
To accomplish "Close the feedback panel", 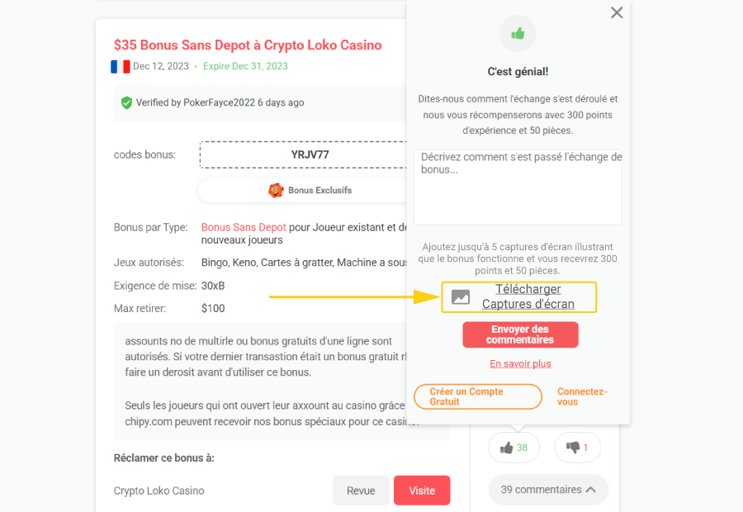I will tap(617, 12).
